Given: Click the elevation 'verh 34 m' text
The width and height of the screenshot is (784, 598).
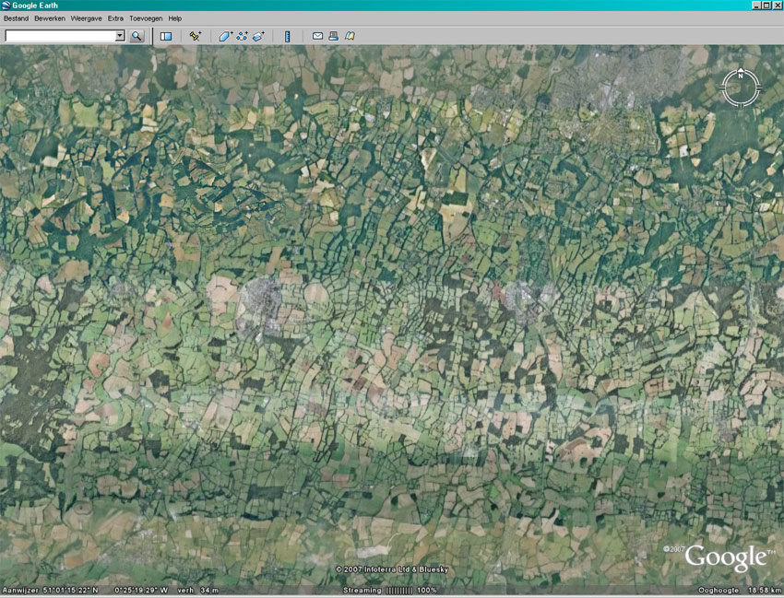Looking at the screenshot, I should pos(198,590).
